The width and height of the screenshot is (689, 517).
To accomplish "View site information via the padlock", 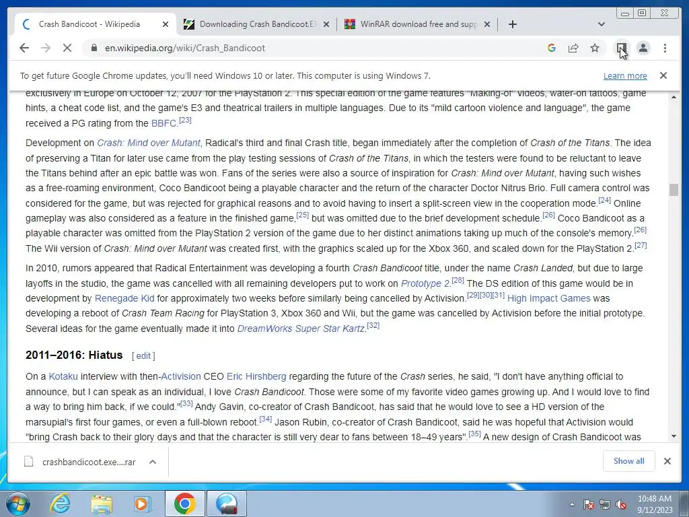I will pos(94,48).
